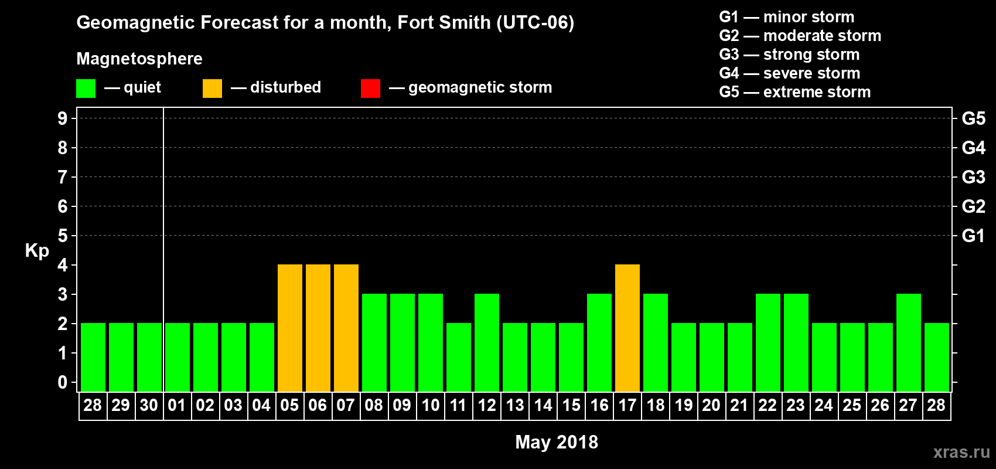Click the orange disturbed legend swatch
996x469 pixels.
212,89
